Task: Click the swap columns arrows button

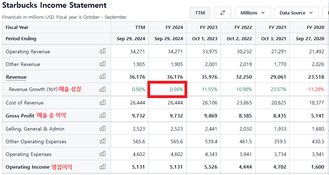Action: pyautogui.click(x=222, y=13)
